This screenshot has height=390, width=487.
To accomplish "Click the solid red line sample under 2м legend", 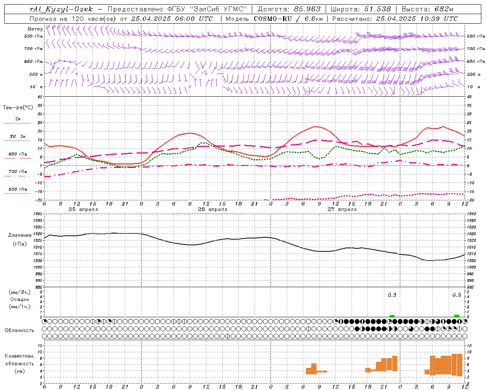I will [18, 123].
